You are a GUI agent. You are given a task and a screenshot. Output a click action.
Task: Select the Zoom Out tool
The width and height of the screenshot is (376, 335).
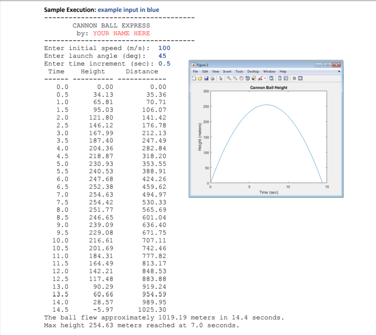[x=235, y=78]
